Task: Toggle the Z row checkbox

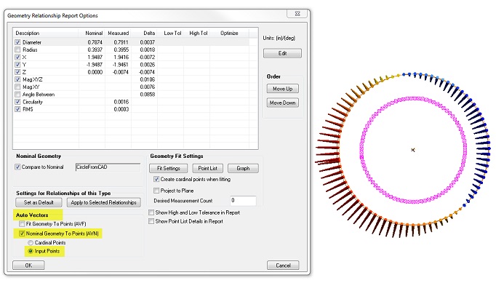Action: 17,72
